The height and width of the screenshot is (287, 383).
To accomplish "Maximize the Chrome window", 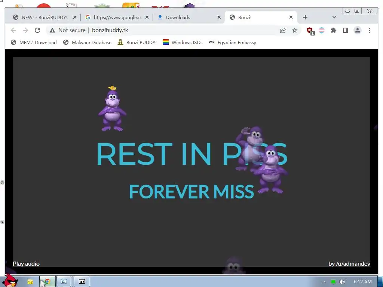I will (357, 11).
